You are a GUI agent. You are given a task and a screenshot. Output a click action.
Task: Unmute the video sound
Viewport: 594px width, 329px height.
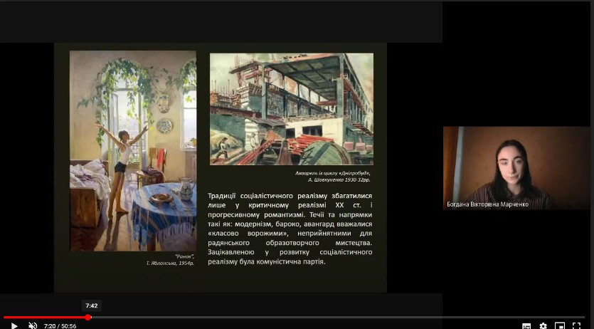pos(33,325)
